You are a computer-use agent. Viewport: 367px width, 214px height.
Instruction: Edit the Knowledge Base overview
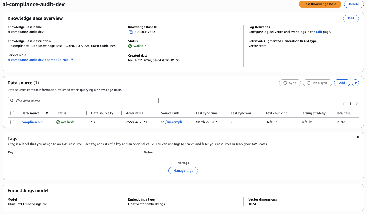click(x=351, y=18)
